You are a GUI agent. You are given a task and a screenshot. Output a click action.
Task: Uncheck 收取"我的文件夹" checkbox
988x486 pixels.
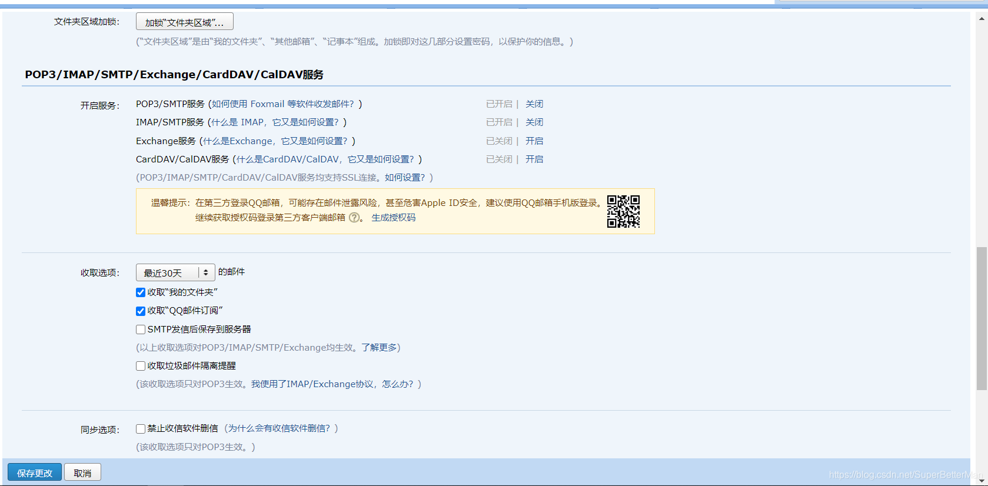[x=141, y=292]
